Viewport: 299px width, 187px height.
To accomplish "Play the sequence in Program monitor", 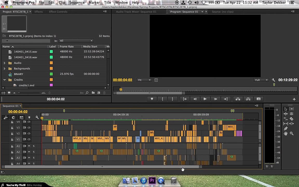I will 205,99.
